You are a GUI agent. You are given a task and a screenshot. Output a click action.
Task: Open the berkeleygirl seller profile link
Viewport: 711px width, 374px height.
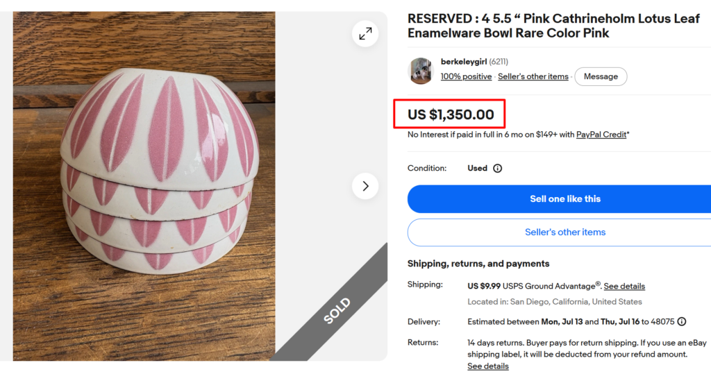(463, 62)
